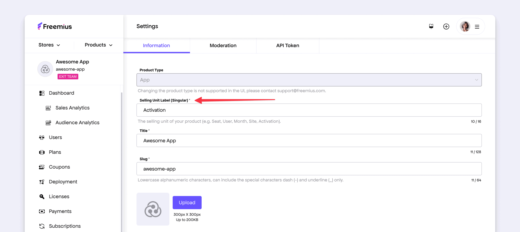This screenshot has width=520, height=232.
Task: Go to Plans section
Action: (x=55, y=152)
